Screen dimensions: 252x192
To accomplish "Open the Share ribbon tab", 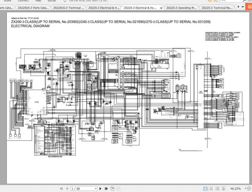I will [x=8, y=1].
